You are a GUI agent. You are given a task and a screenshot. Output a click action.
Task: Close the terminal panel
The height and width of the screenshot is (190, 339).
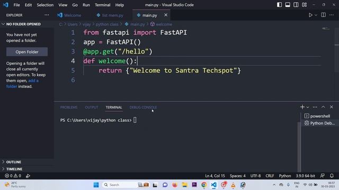(x=332, y=107)
